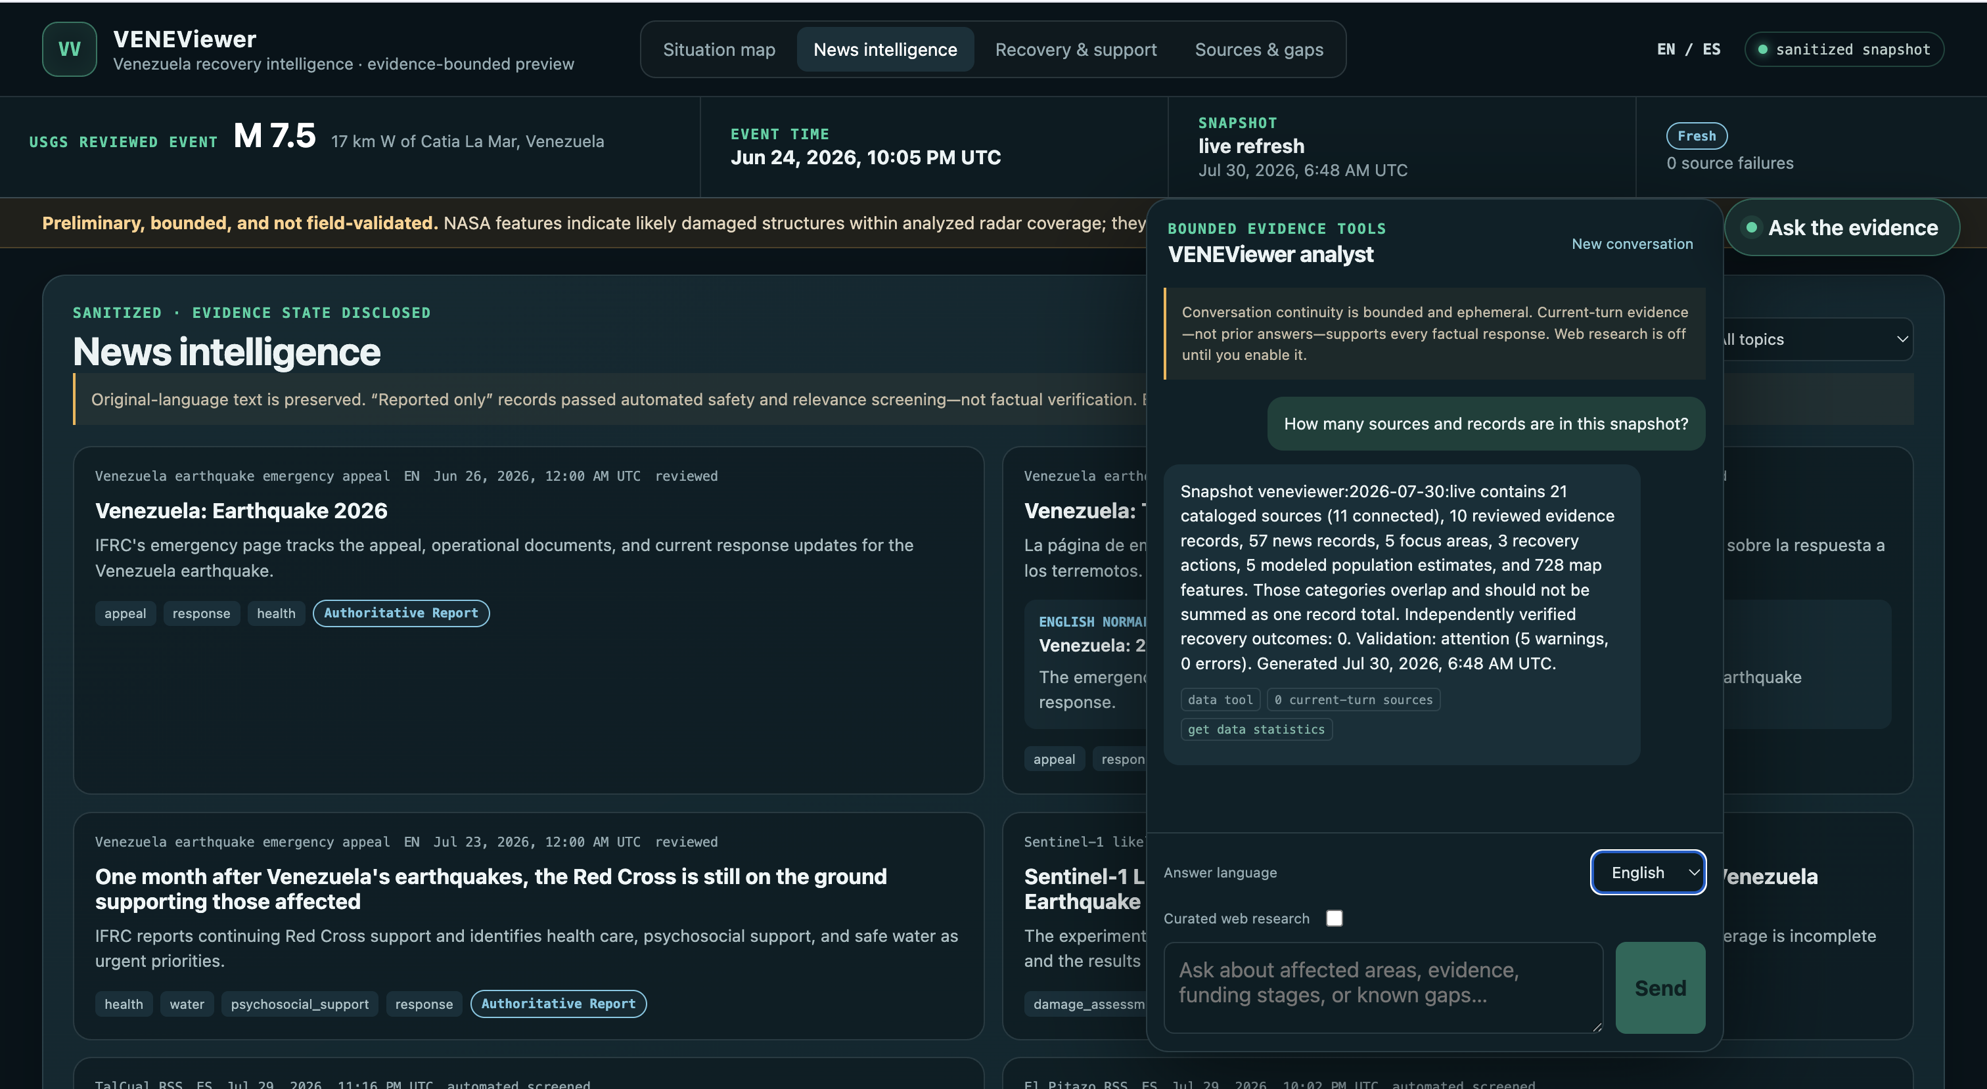This screenshot has height=1089, width=1987.
Task: Click the 0 source failures text
Action: 1729,163
